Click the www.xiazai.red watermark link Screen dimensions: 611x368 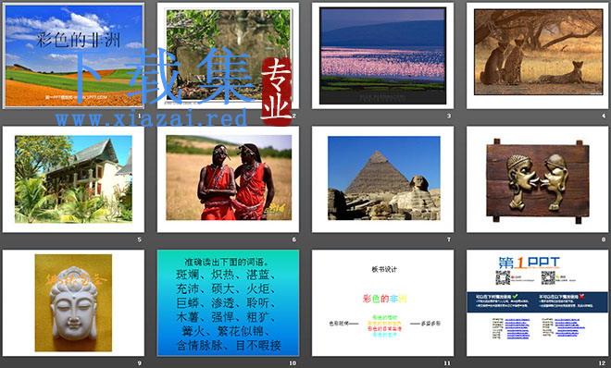click(151, 117)
